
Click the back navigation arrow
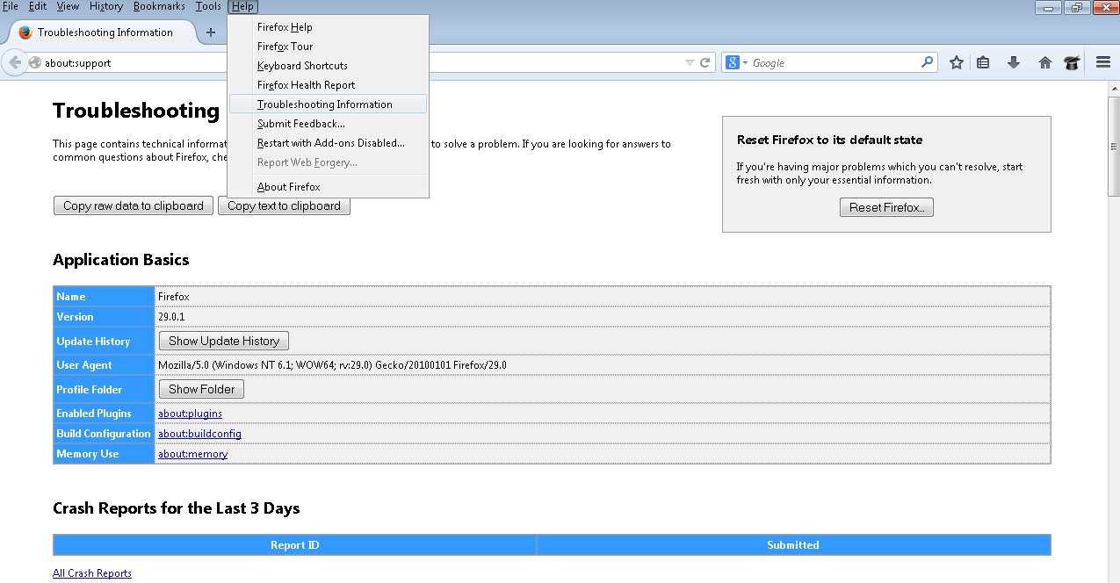pyautogui.click(x=14, y=62)
